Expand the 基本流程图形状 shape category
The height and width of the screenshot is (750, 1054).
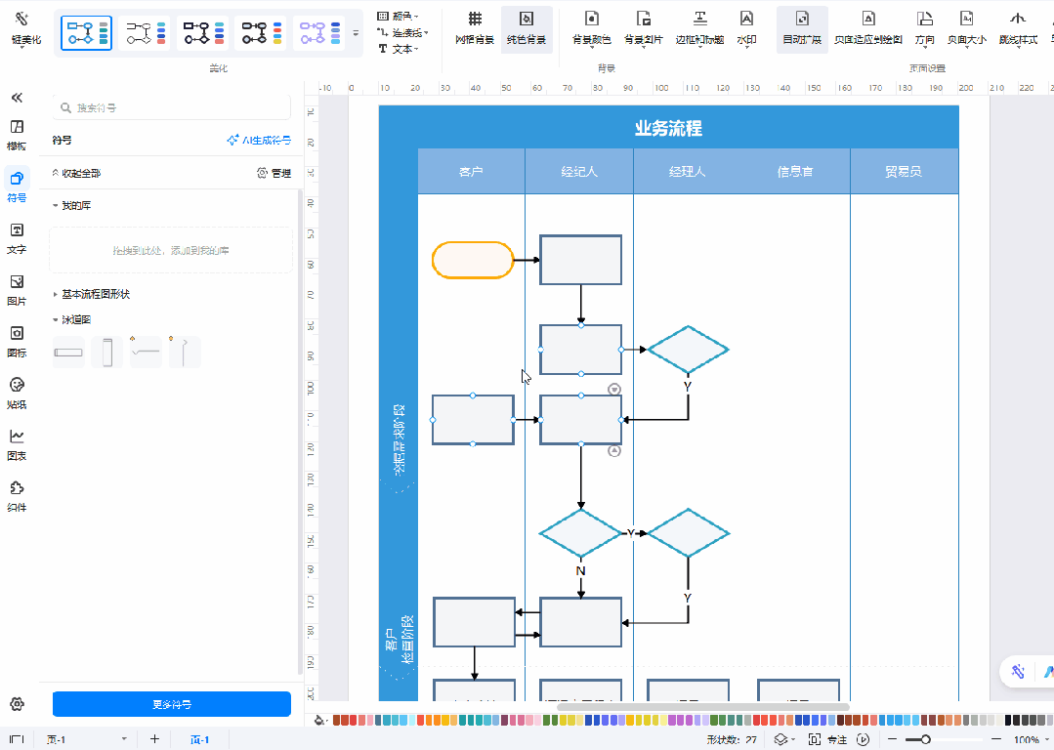[x=96, y=294]
